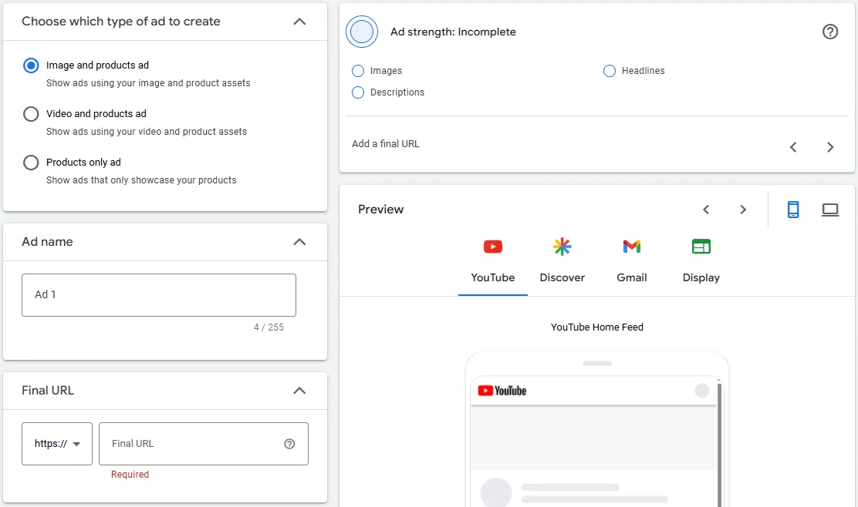
Task: Show previous preview placement
Action: [706, 210]
